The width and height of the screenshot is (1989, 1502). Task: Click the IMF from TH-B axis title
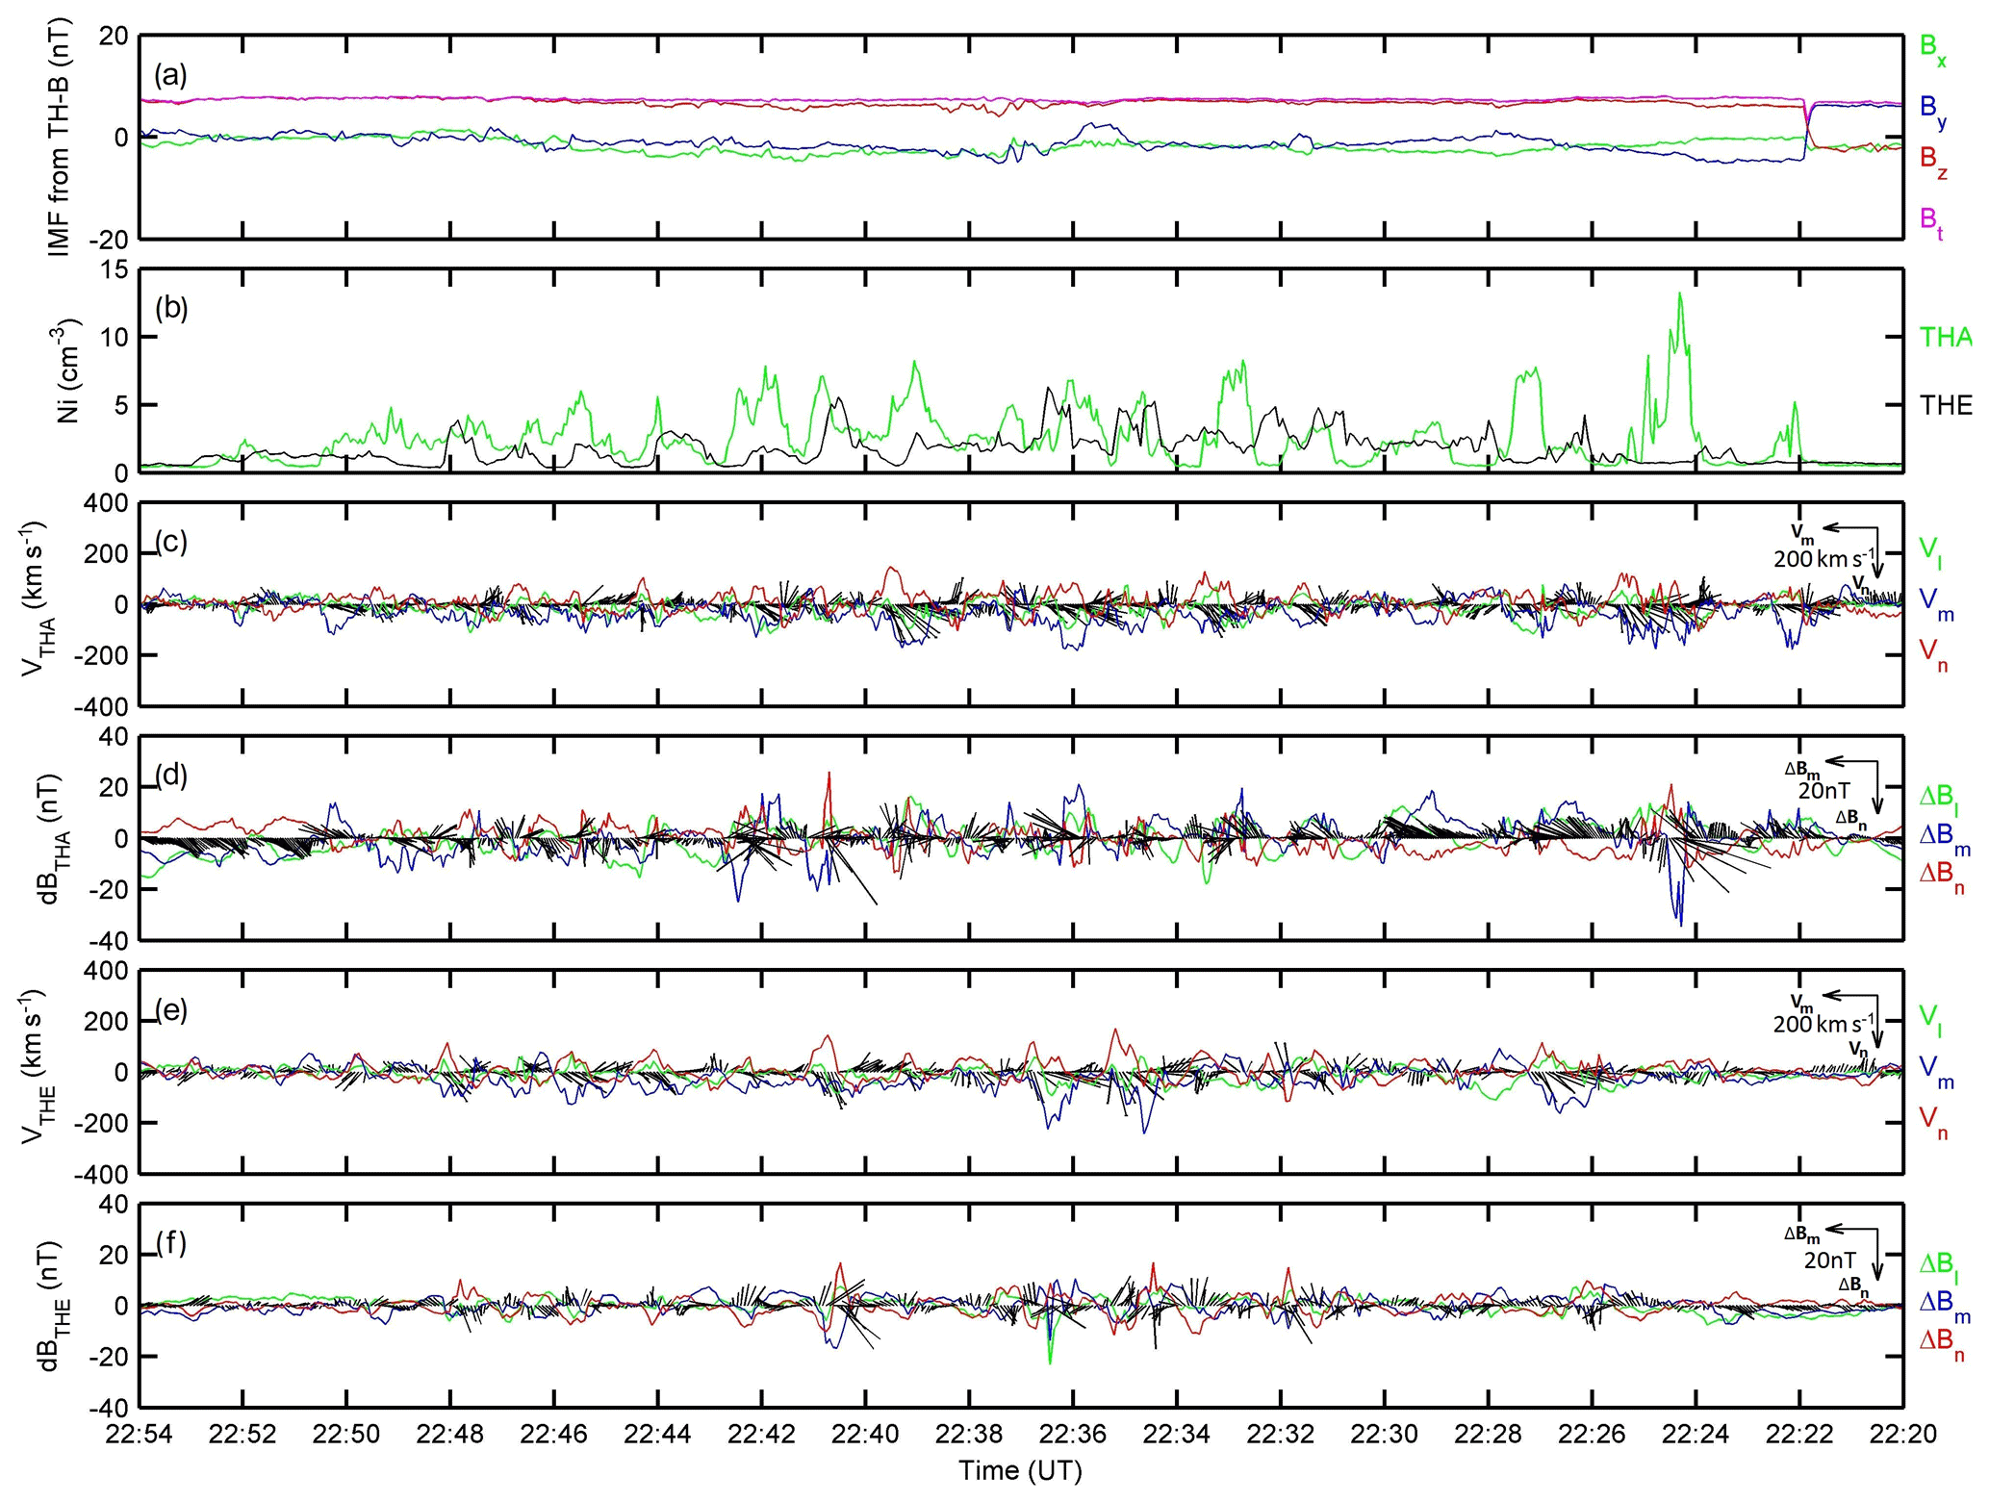60,137
